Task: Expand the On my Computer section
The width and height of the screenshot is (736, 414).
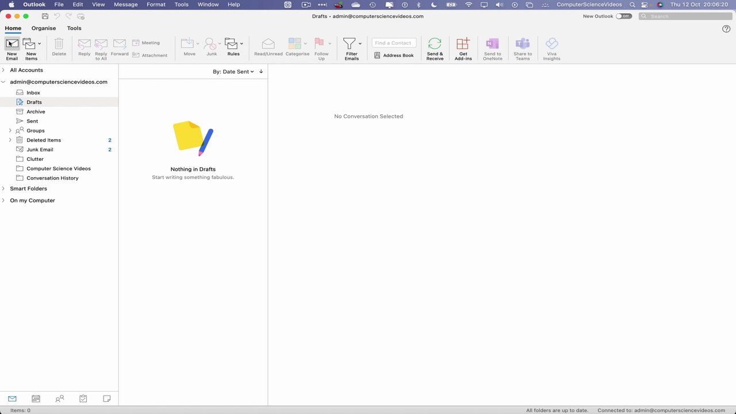Action: click(3, 201)
